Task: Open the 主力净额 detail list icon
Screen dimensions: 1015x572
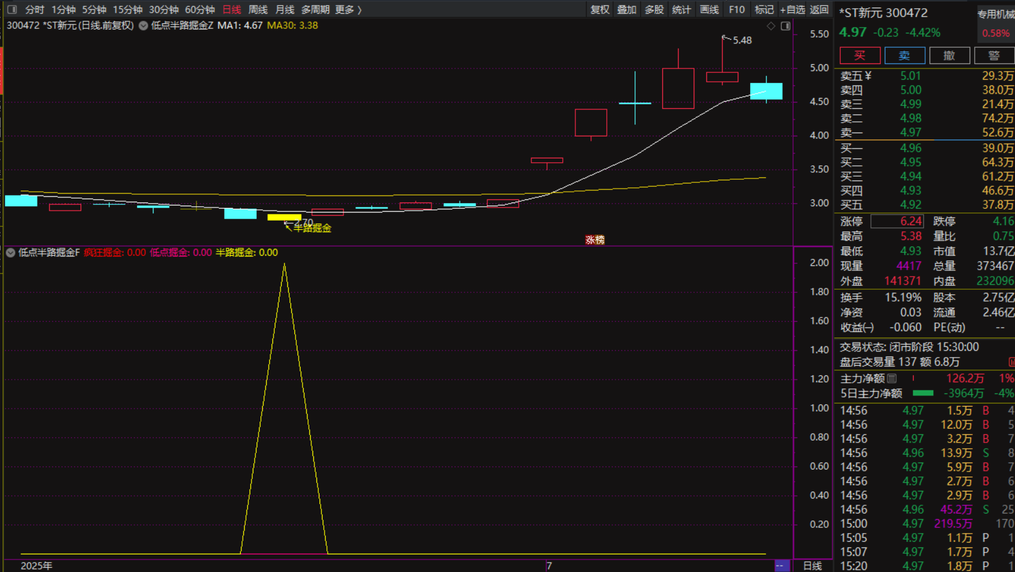Action: pos(892,378)
